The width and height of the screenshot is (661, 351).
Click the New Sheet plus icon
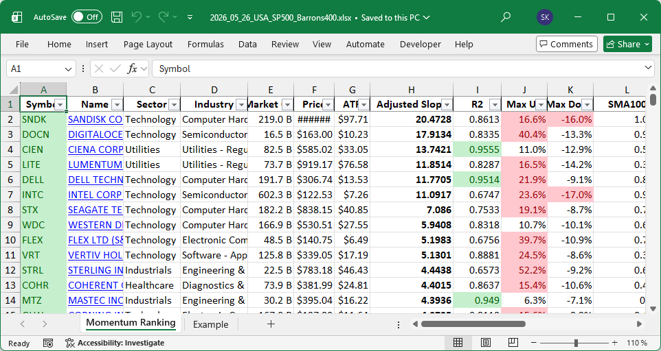271,324
